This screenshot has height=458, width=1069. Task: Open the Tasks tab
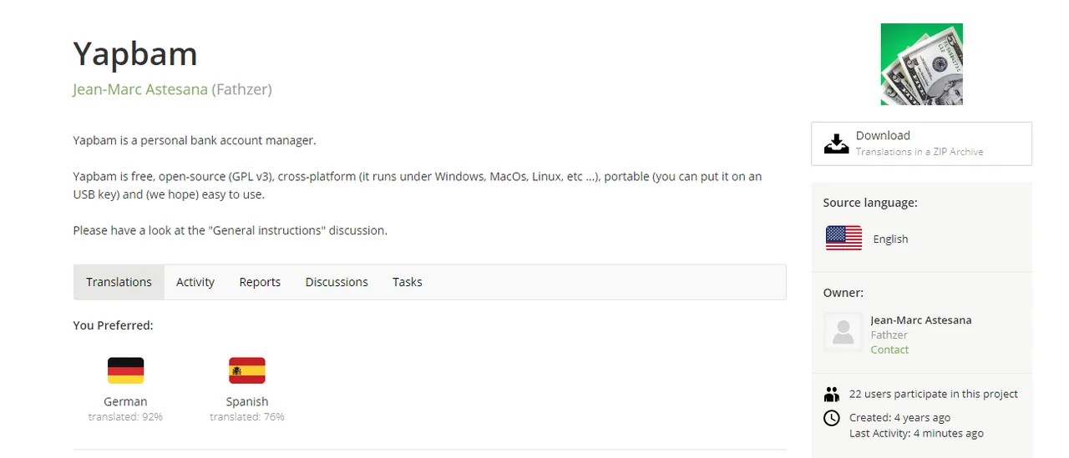[x=408, y=282]
